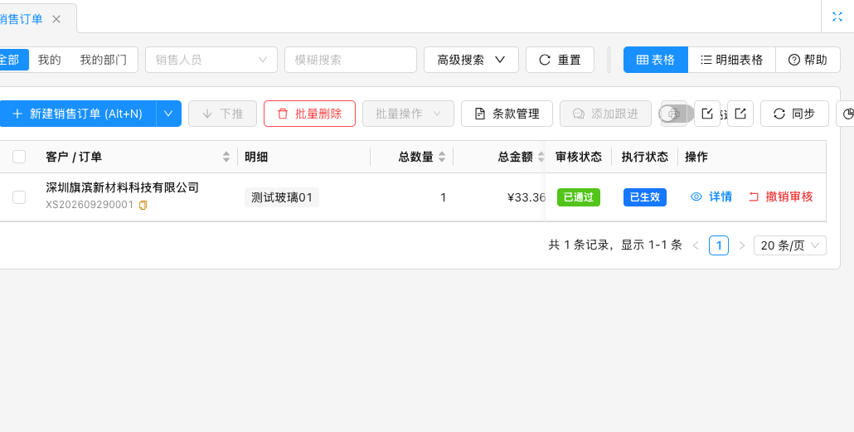The width and height of the screenshot is (854, 432).
Task: Click 撤销审核 for the order row
Action: (780, 197)
